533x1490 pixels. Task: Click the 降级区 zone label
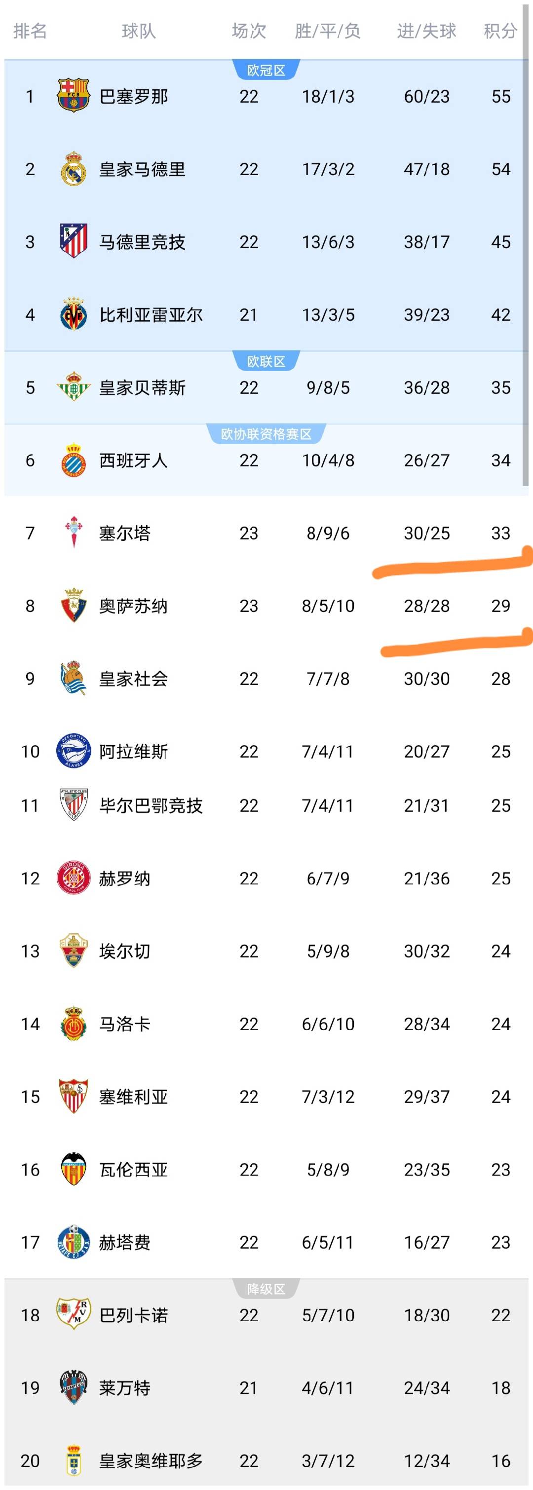pos(266,1289)
